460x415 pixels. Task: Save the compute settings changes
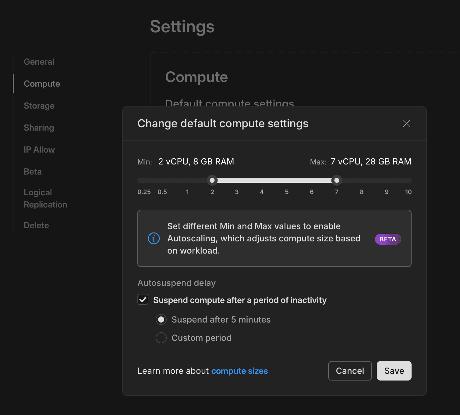click(x=394, y=371)
